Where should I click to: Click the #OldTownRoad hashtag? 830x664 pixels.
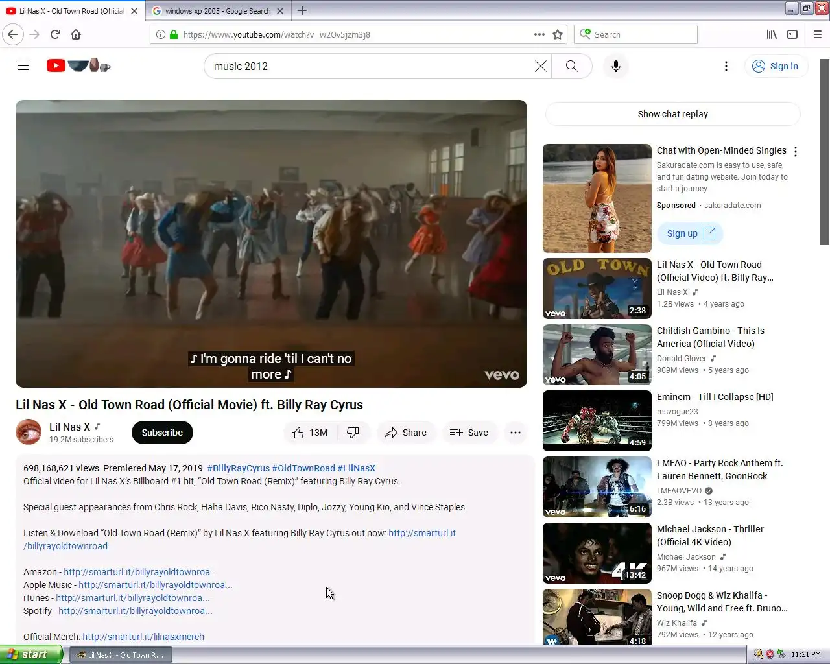[303, 468]
